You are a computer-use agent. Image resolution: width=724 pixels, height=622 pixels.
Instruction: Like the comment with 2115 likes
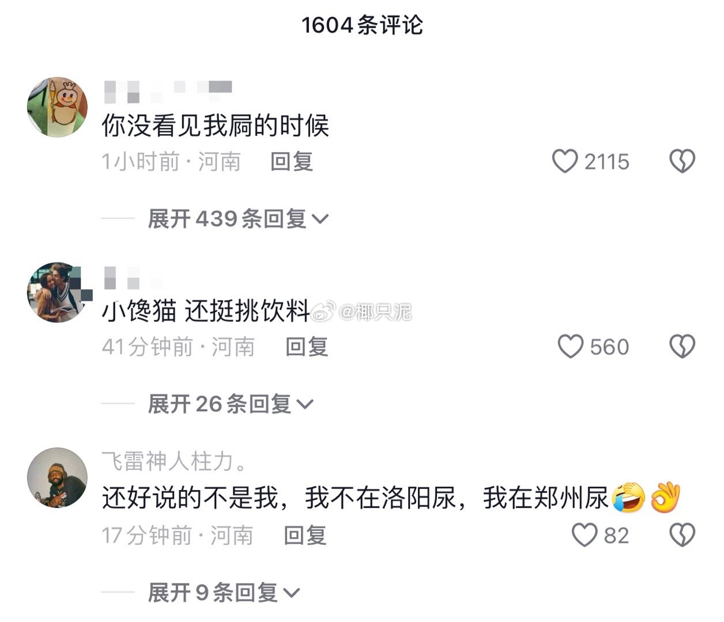pyautogui.click(x=564, y=161)
